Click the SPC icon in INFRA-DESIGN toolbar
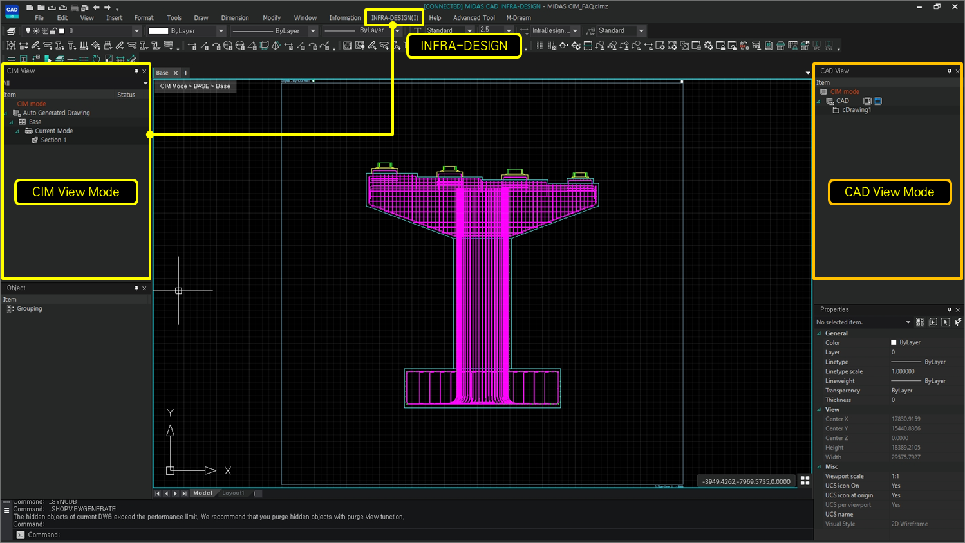 coord(817,46)
